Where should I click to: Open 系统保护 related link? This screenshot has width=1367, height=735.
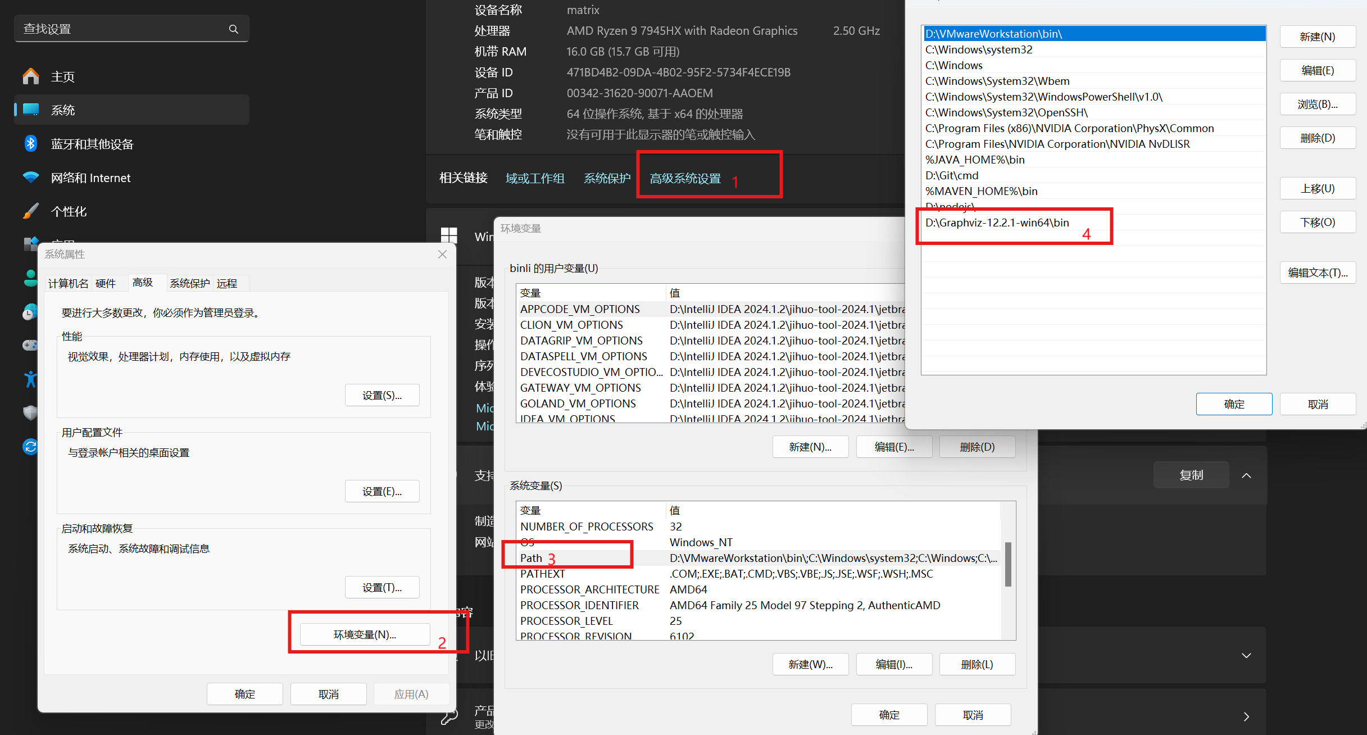point(607,178)
